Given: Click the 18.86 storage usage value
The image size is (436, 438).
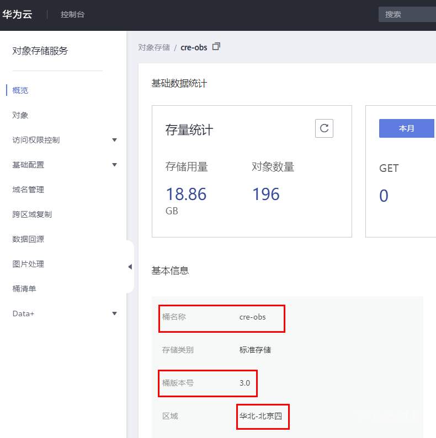Looking at the screenshot, I should pos(186,194).
